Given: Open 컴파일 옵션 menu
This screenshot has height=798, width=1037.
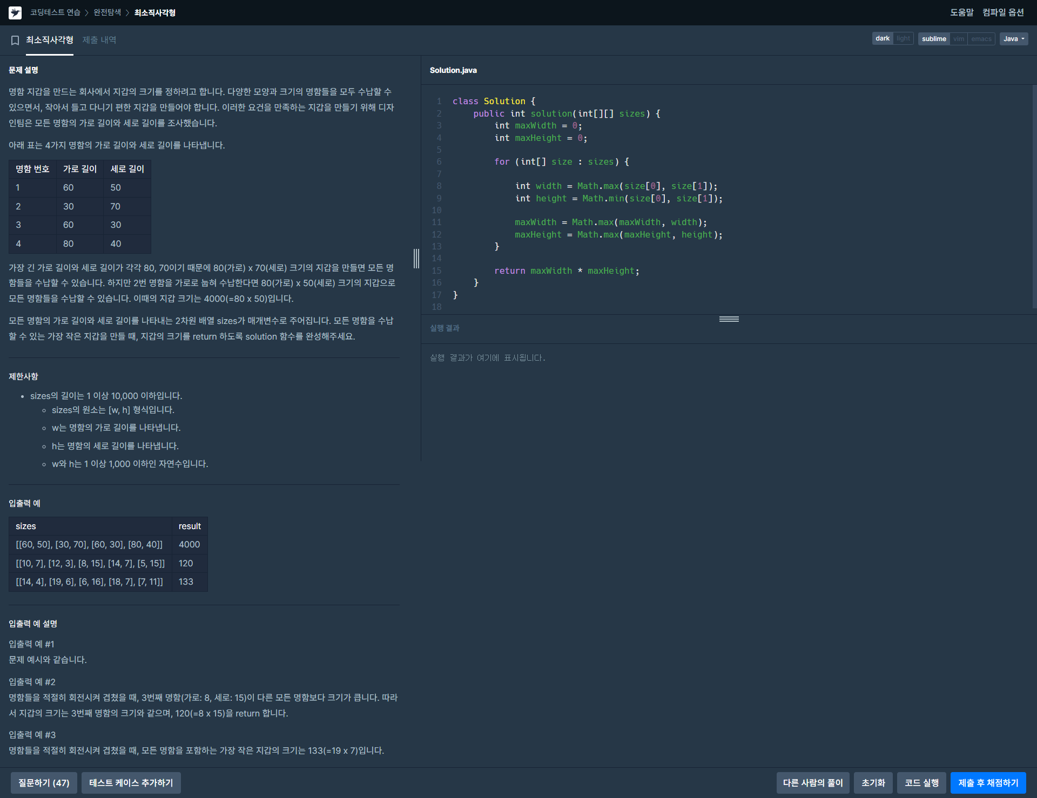Looking at the screenshot, I should pos(1003,12).
